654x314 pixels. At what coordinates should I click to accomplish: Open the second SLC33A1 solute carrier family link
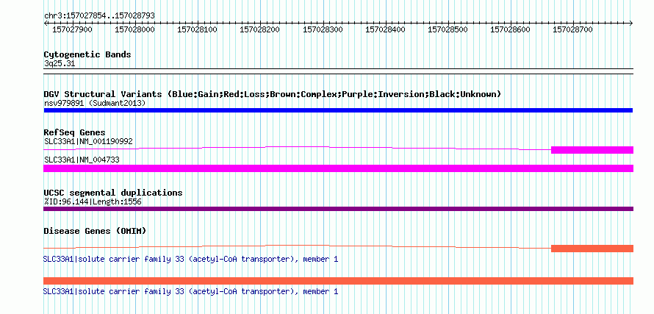tap(190, 291)
